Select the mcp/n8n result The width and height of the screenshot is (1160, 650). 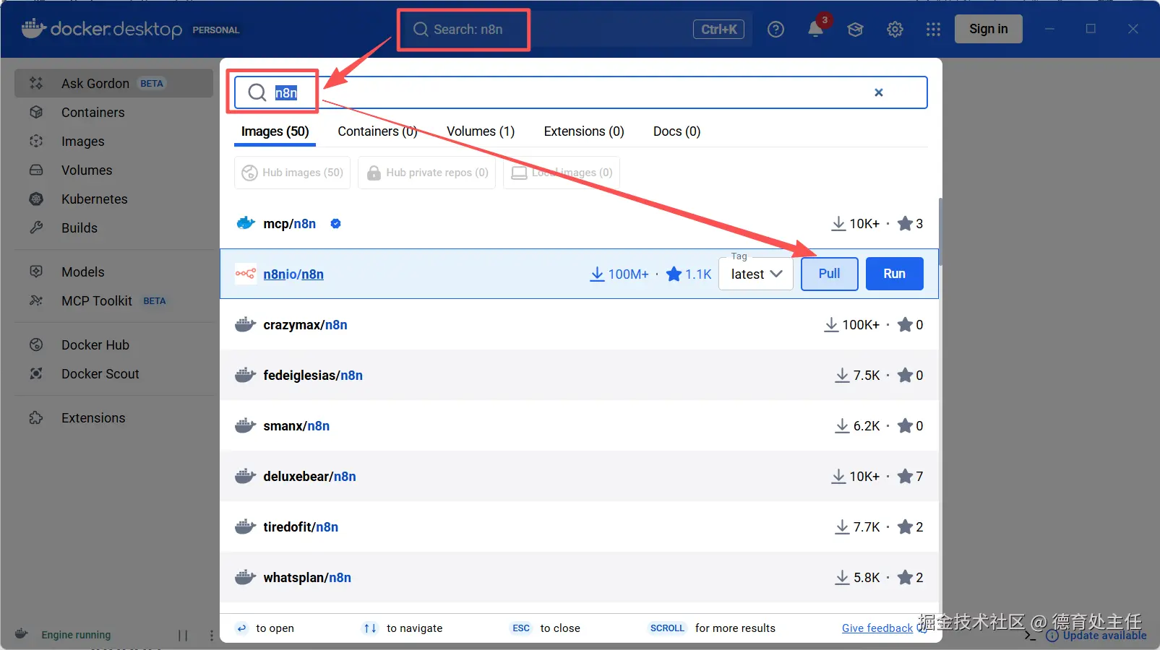[579, 224]
